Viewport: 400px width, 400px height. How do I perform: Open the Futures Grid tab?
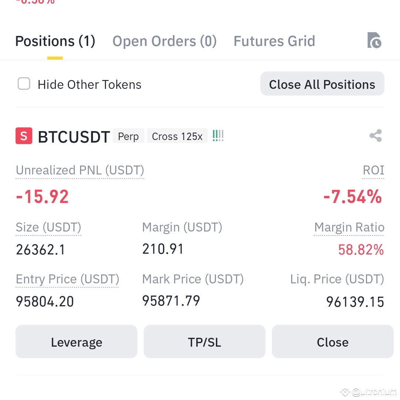coord(274,41)
